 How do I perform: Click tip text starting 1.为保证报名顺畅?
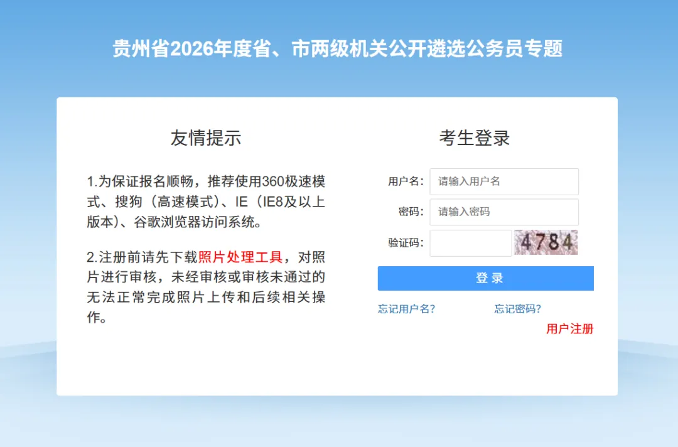tap(206, 202)
